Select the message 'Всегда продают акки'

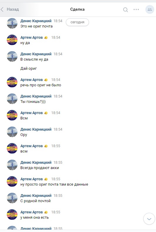pyautogui.click(x=40, y=168)
